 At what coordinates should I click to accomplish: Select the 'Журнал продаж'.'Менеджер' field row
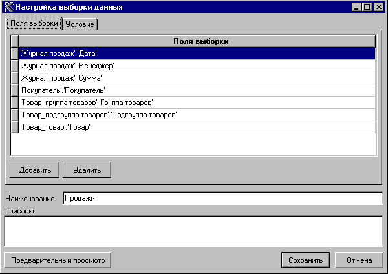point(194,66)
